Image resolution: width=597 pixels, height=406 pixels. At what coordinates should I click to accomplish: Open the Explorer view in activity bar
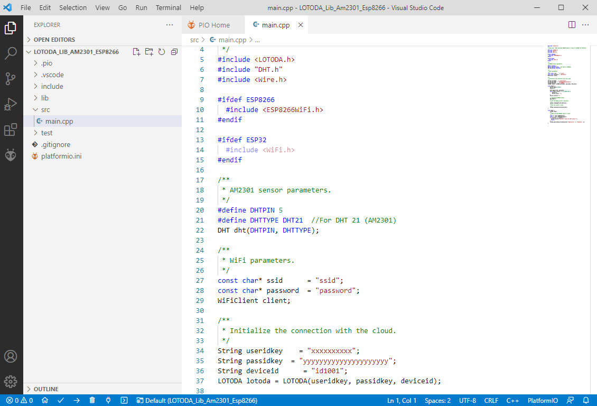(x=11, y=28)
